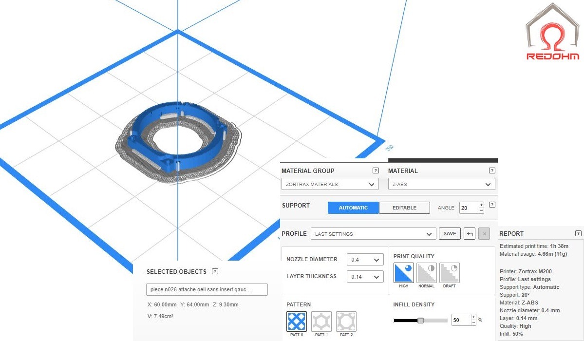The height and width of the screenshot is (341, 584).
Task: Click the 'Support type: Automatic' report line
Action: tap(529, 287)
